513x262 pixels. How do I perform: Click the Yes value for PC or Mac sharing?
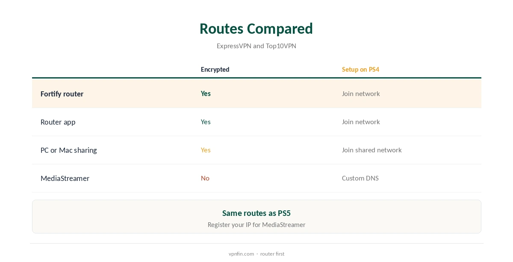(206, 150)
